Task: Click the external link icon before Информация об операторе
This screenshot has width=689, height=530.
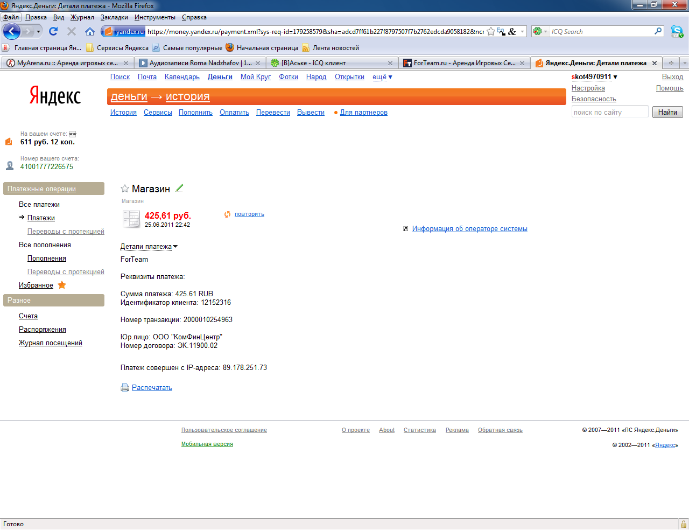Action: coord(406,229)
